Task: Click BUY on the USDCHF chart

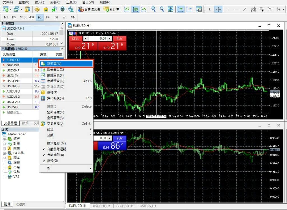Action: tap(119, 138)
